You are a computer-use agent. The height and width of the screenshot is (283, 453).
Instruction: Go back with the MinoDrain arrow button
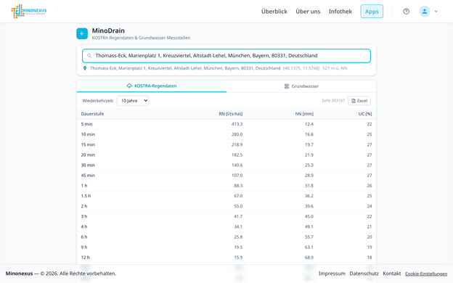(x=82, y=33)
